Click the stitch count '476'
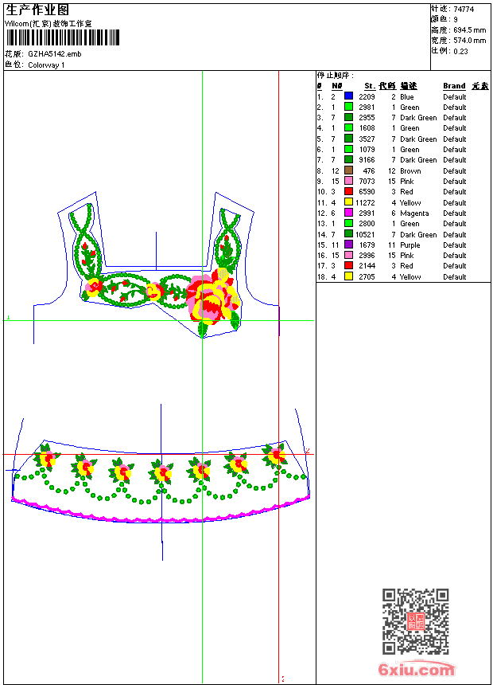493x685 pixels. click(x=369, y=171)
